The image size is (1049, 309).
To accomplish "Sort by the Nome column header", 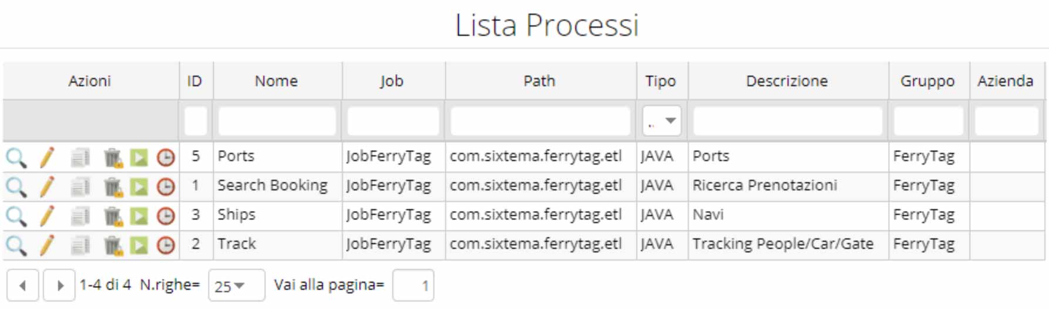I will point(277,81).
